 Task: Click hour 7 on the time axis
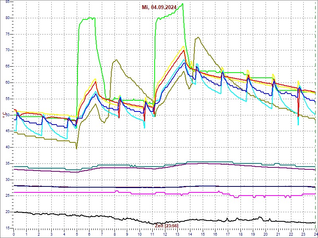pyautogui.click(x=102, y=234)
